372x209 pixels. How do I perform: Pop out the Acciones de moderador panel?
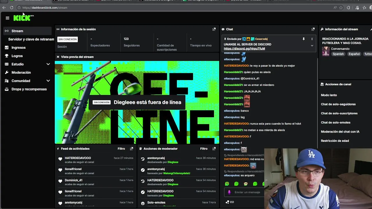[x=214, y=149]
